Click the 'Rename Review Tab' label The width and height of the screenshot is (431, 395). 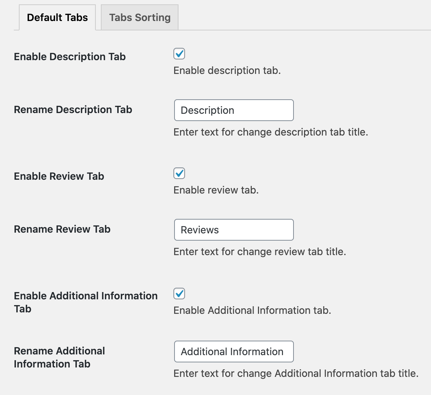click(62, 229)
